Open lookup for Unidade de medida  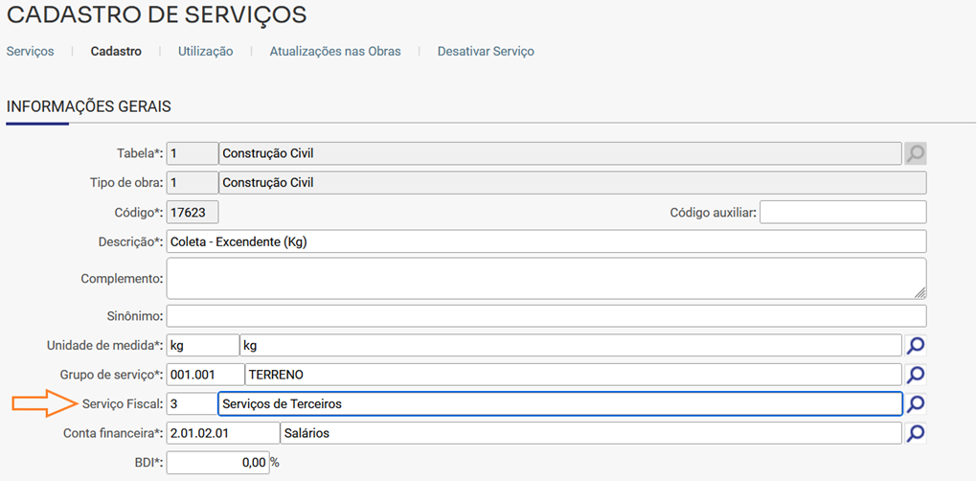point(916,345)
